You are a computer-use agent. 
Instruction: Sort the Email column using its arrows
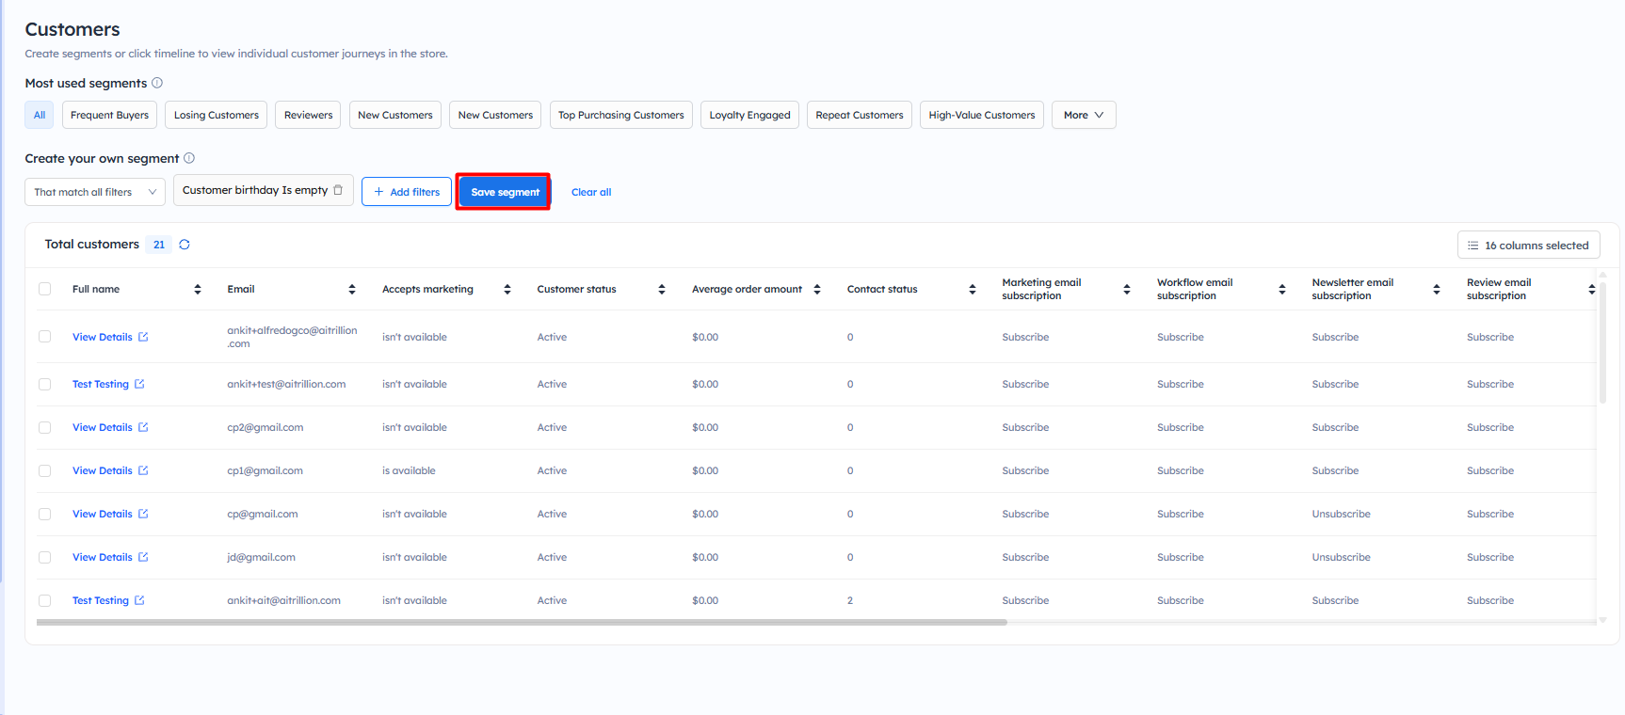(x=352, y=290)
